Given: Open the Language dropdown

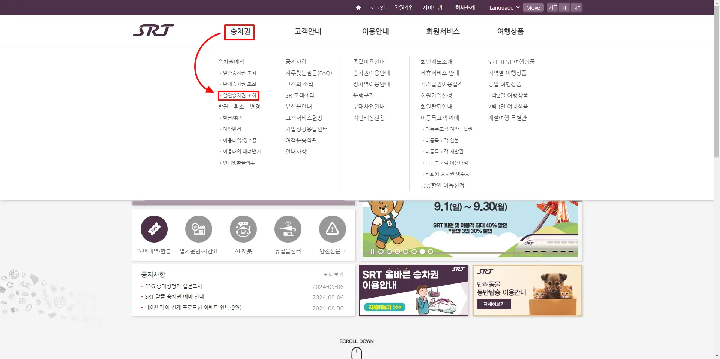Looking at the screenshot, I should point(504,7).
